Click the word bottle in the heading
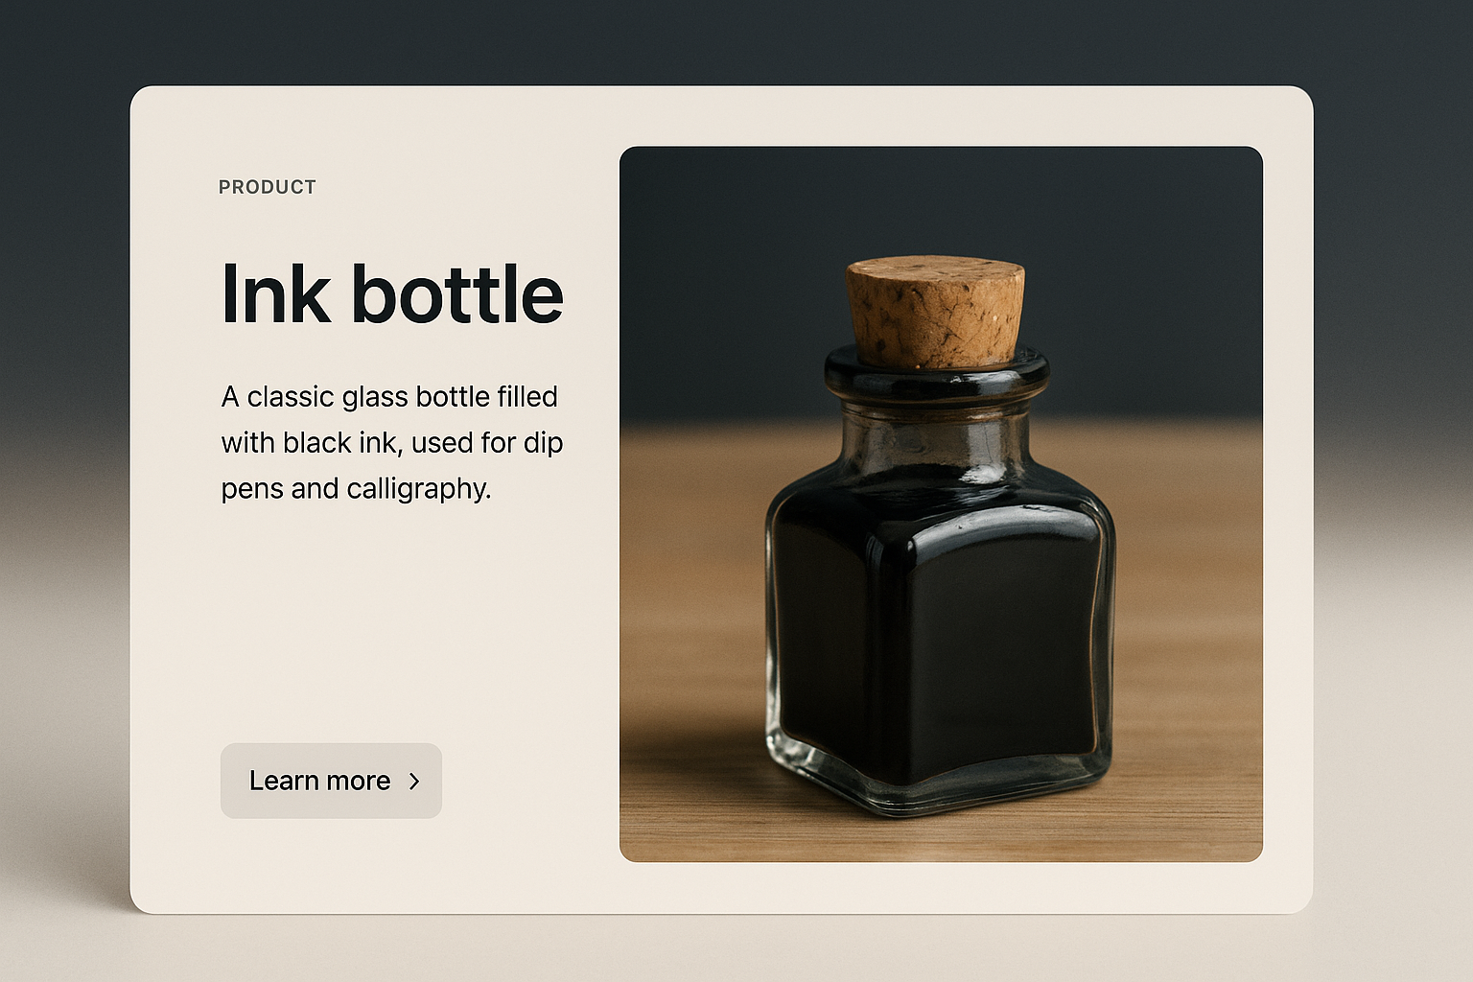 pyautogui.click(x=457, y=293)
